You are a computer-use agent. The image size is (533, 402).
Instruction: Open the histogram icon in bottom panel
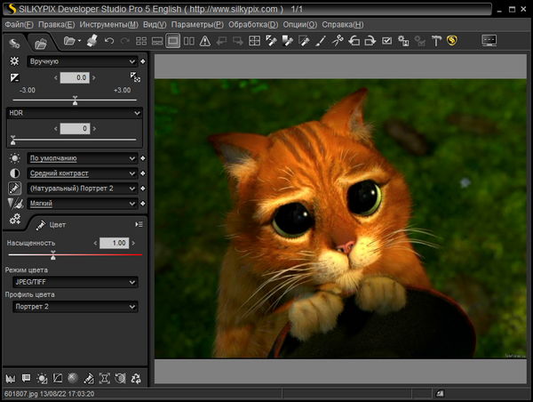pos(11,378)
